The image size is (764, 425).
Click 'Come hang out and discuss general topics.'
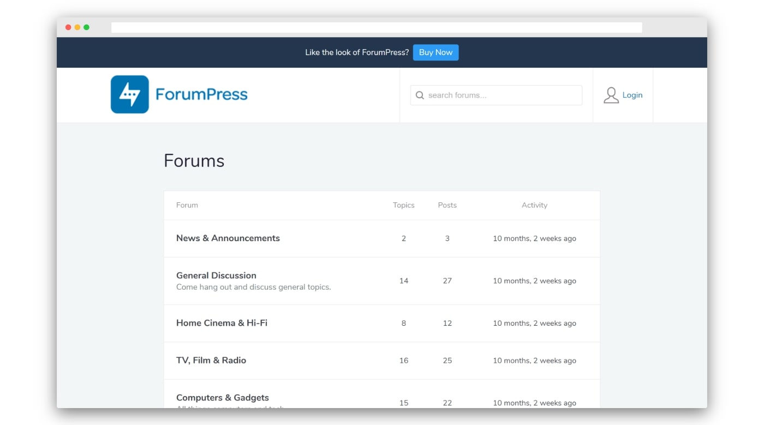tap(254, 287)
